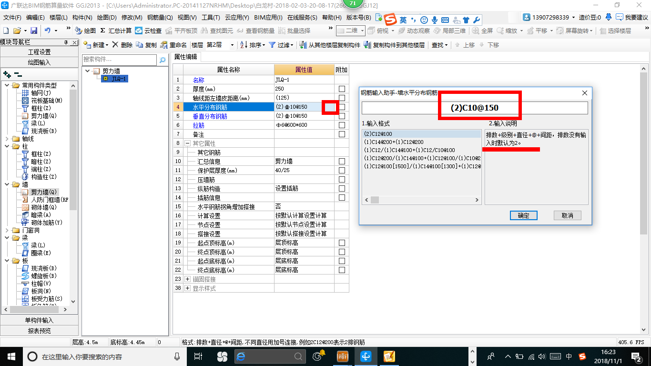The width and height of the screenshot is (651, 366).
Task: Click 删除 delete in the component toolbar
Action: point(122,45)
